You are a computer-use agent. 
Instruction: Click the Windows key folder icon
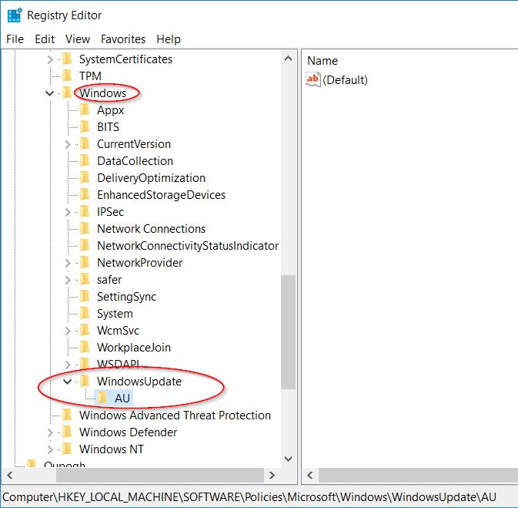point(68,93)
